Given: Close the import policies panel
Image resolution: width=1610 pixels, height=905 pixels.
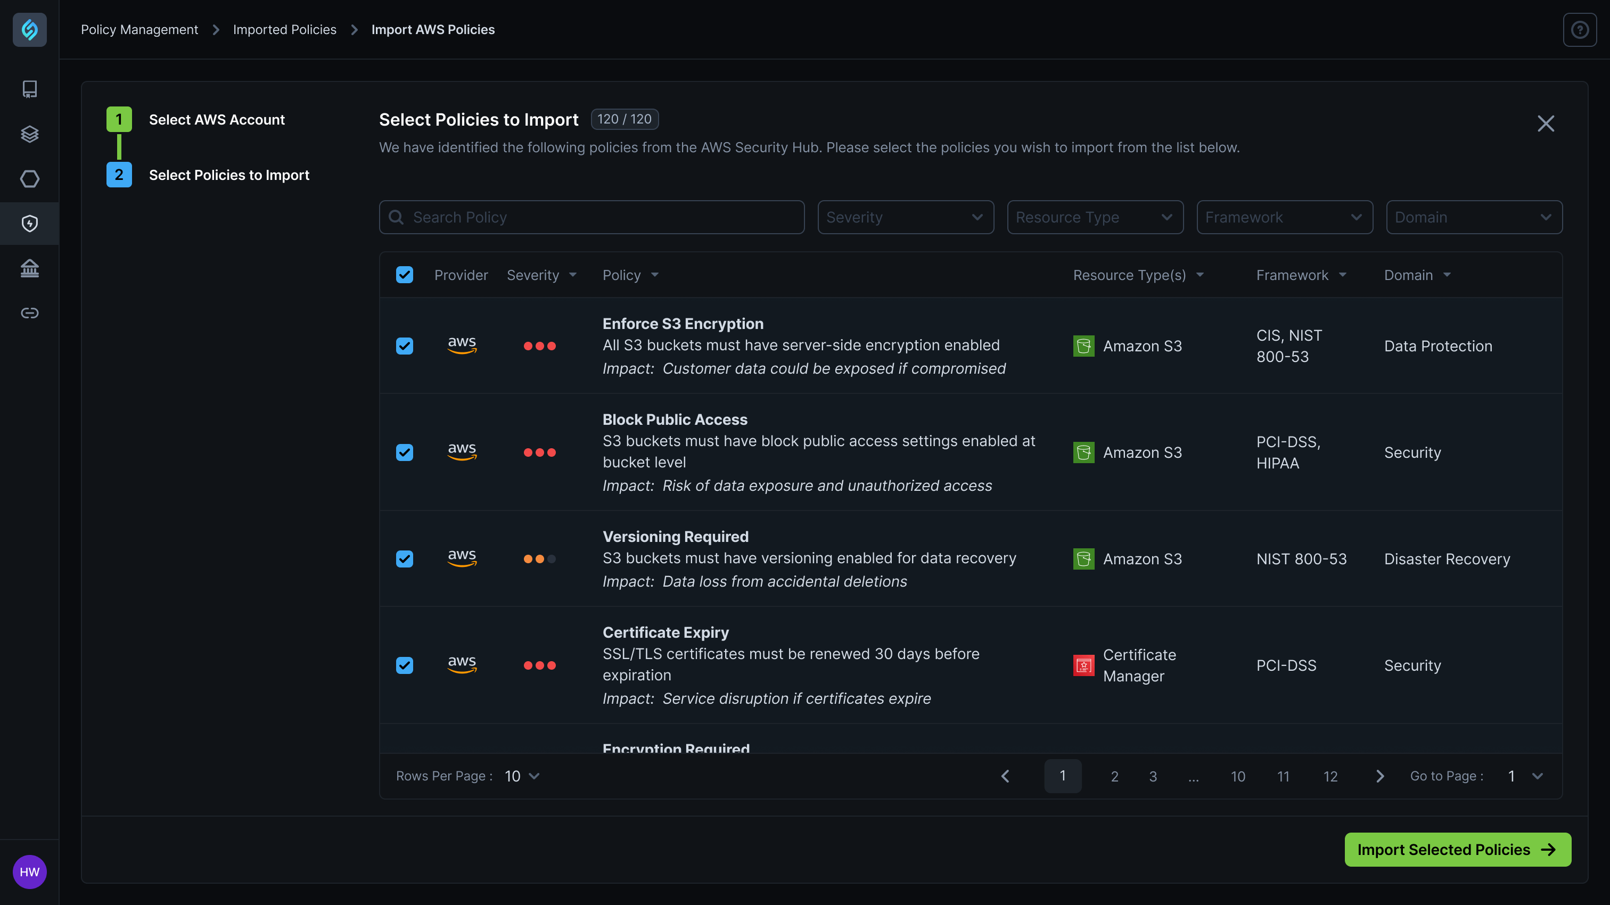Looking at the screenshot, I should click(1546, 123).
